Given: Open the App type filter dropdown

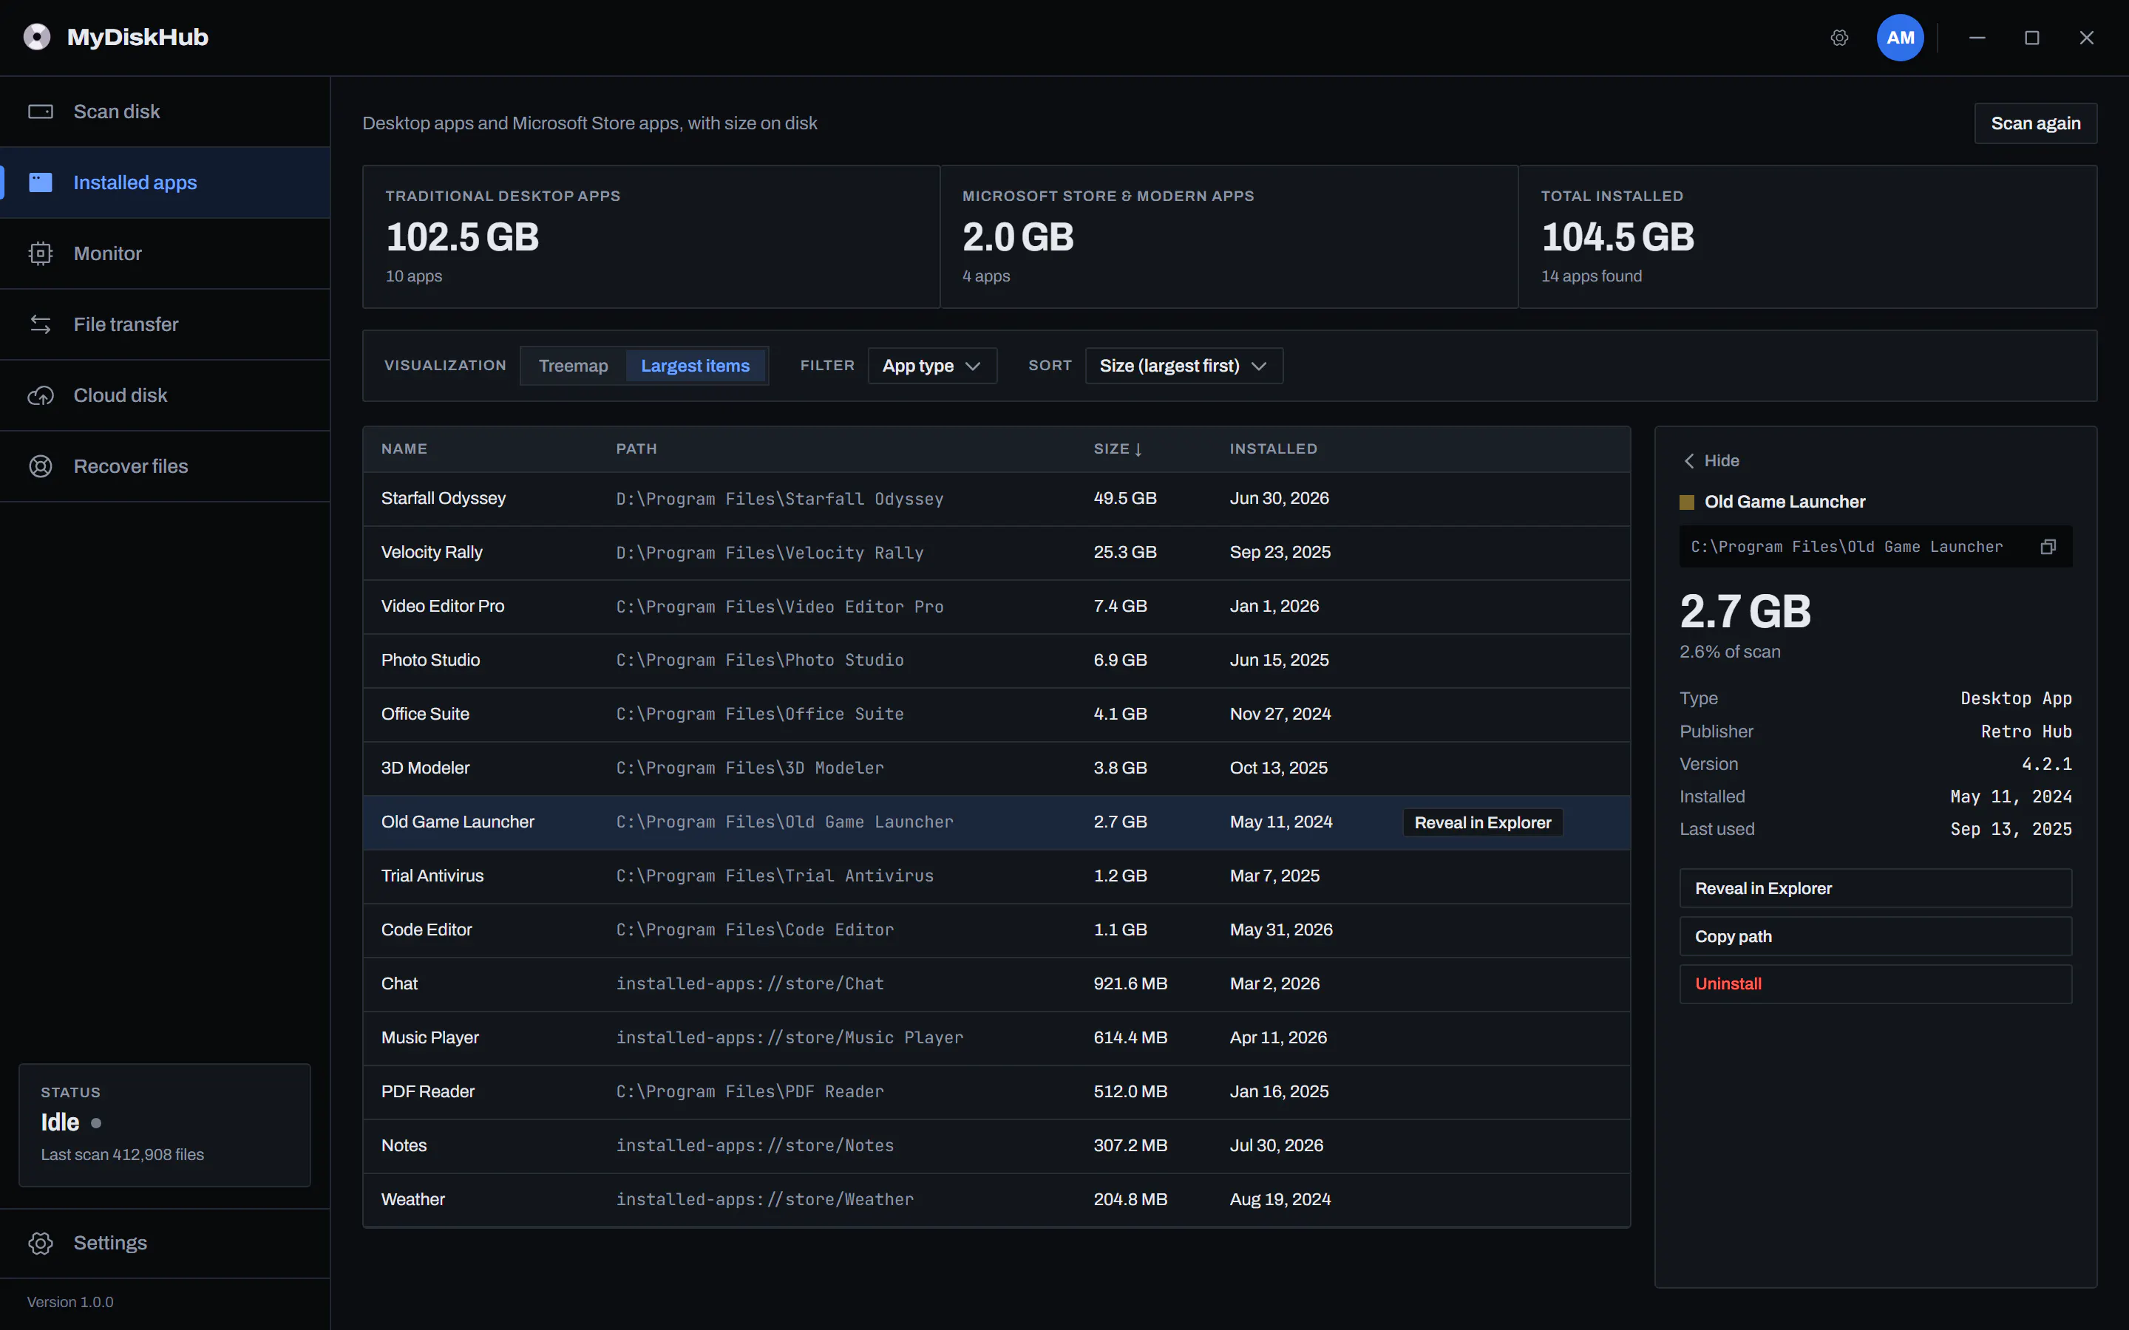Looking at the screenshot, I should click(x=932, y=366).
